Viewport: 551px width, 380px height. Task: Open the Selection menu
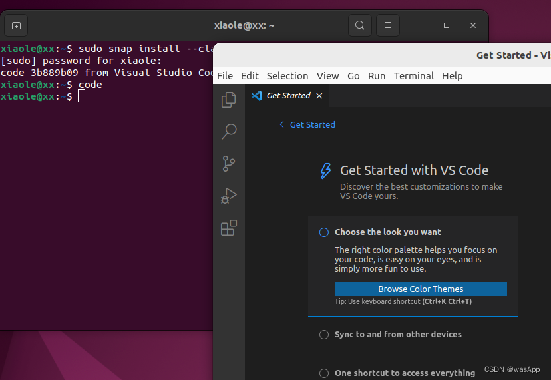click(x=287, y=76)
